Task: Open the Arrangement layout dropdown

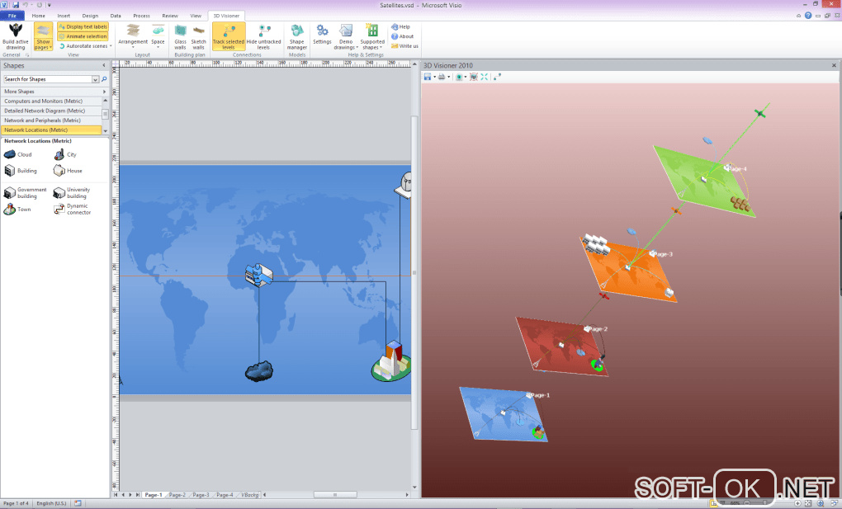Action: [x=133, y=36]
